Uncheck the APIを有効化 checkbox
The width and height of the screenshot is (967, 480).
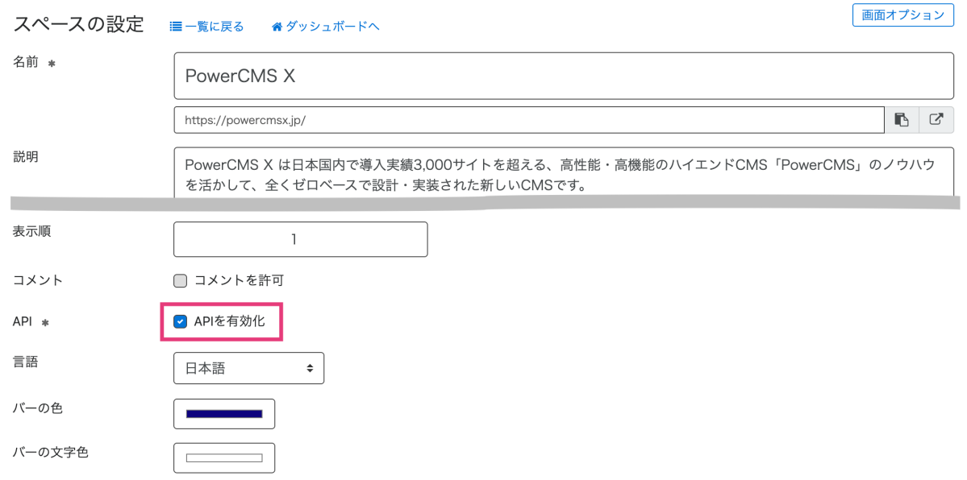180,321
